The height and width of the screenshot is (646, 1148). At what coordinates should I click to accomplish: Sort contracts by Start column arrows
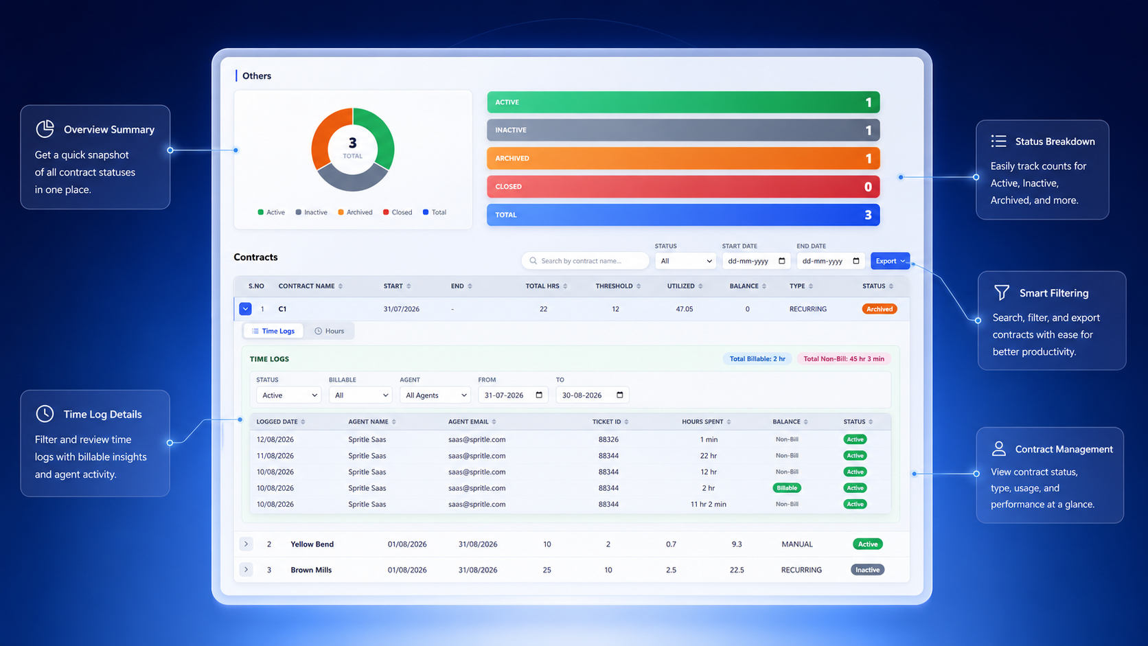409,286
